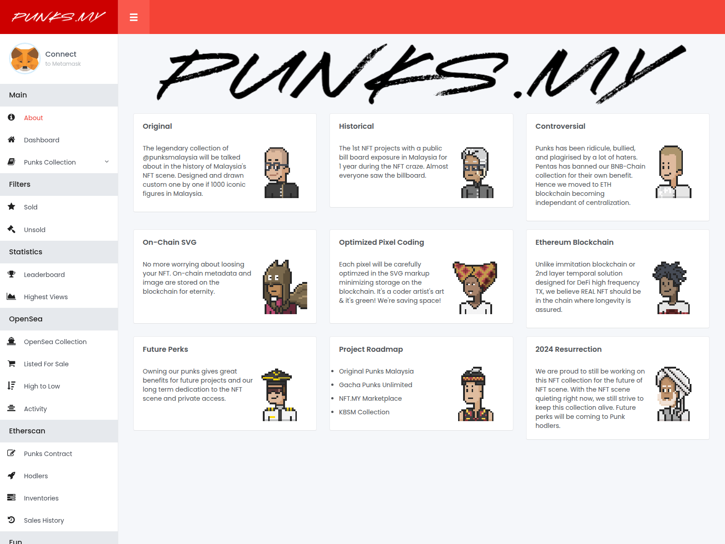This screenshot has width=725, height=544.
Task: Click the large PUNKS.MY banner title
Action: 421,73
